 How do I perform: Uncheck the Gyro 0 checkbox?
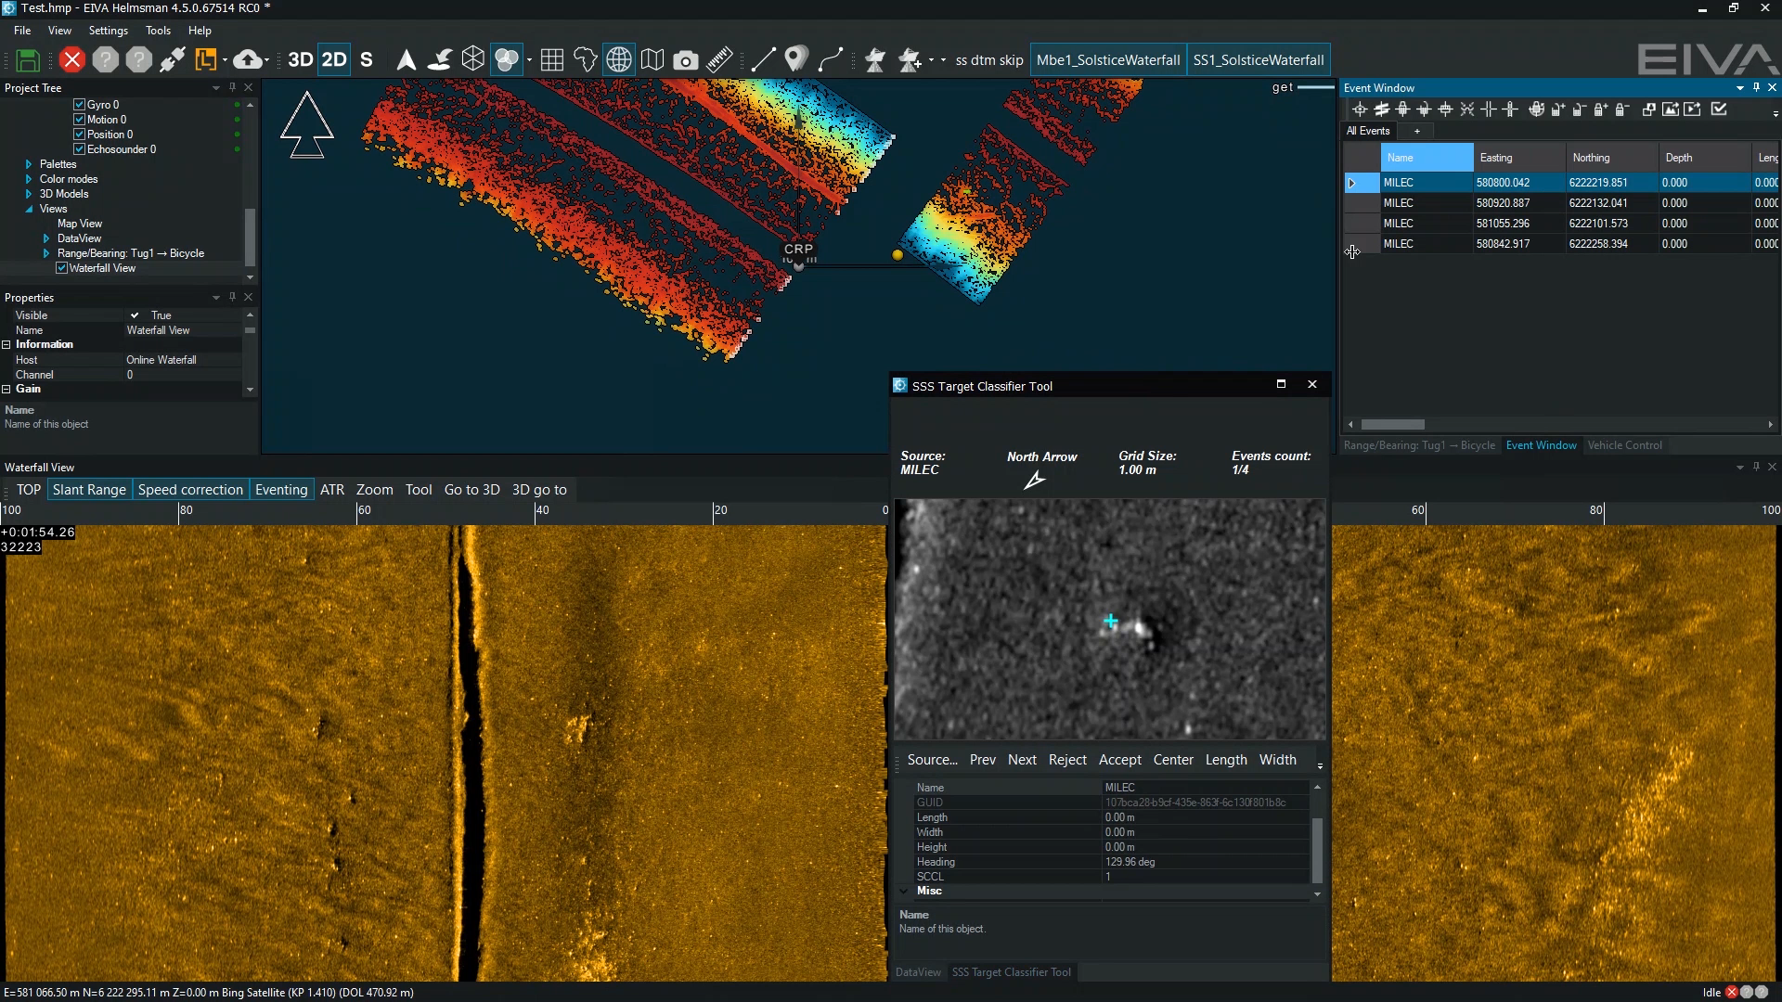pos(79,105)
